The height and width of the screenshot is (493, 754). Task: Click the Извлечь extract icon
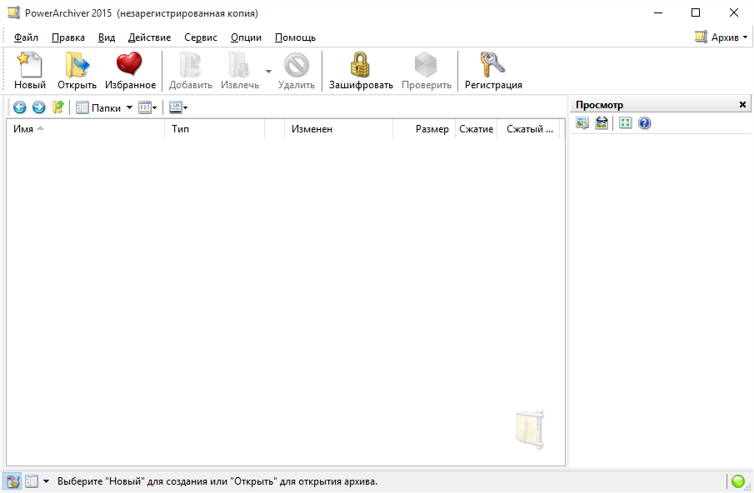coord(240,71)
